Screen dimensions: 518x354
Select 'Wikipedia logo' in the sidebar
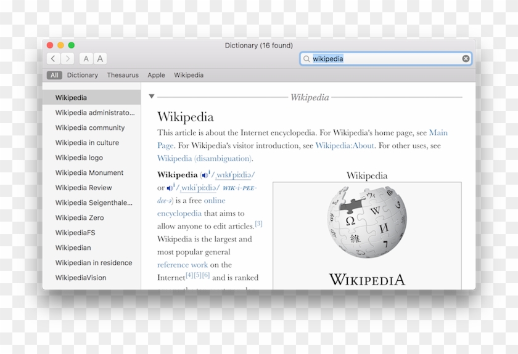pyautogui.click(x=91, y=158)
